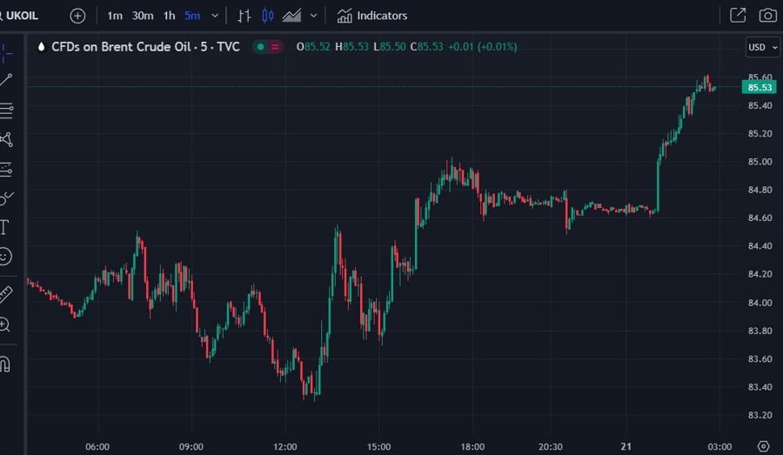Click the open-in-popup share icon
This screenshot has width=783, height=455.
tap(738, 16)
